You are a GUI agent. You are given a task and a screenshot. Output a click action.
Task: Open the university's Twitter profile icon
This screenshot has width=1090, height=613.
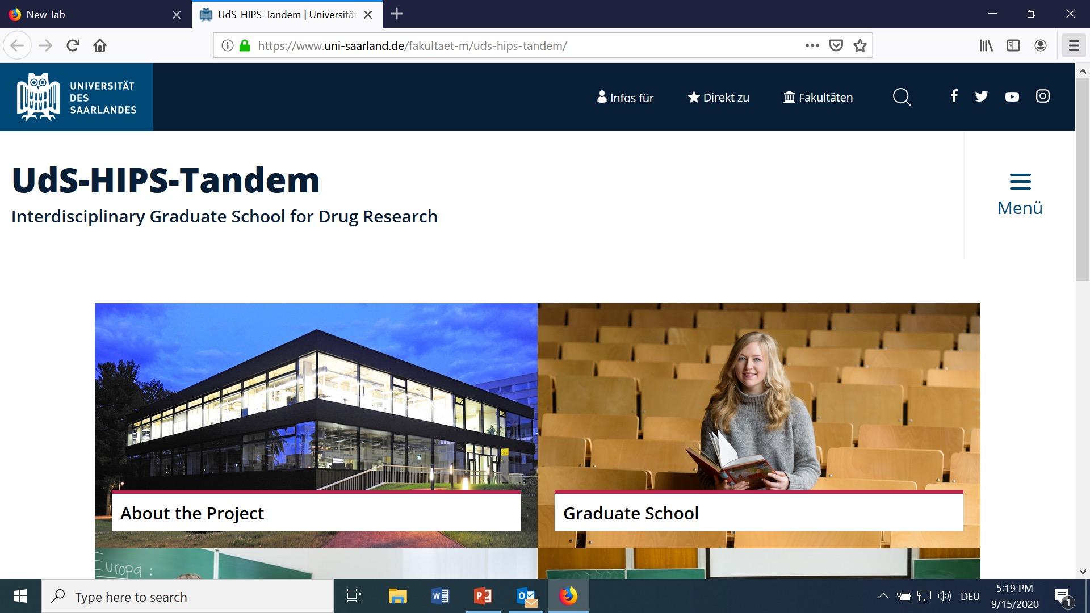coord(981,96)
